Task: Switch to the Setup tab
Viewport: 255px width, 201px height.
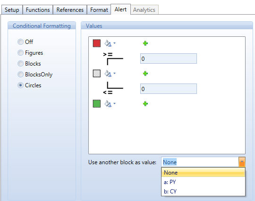Action: (12, 10)
